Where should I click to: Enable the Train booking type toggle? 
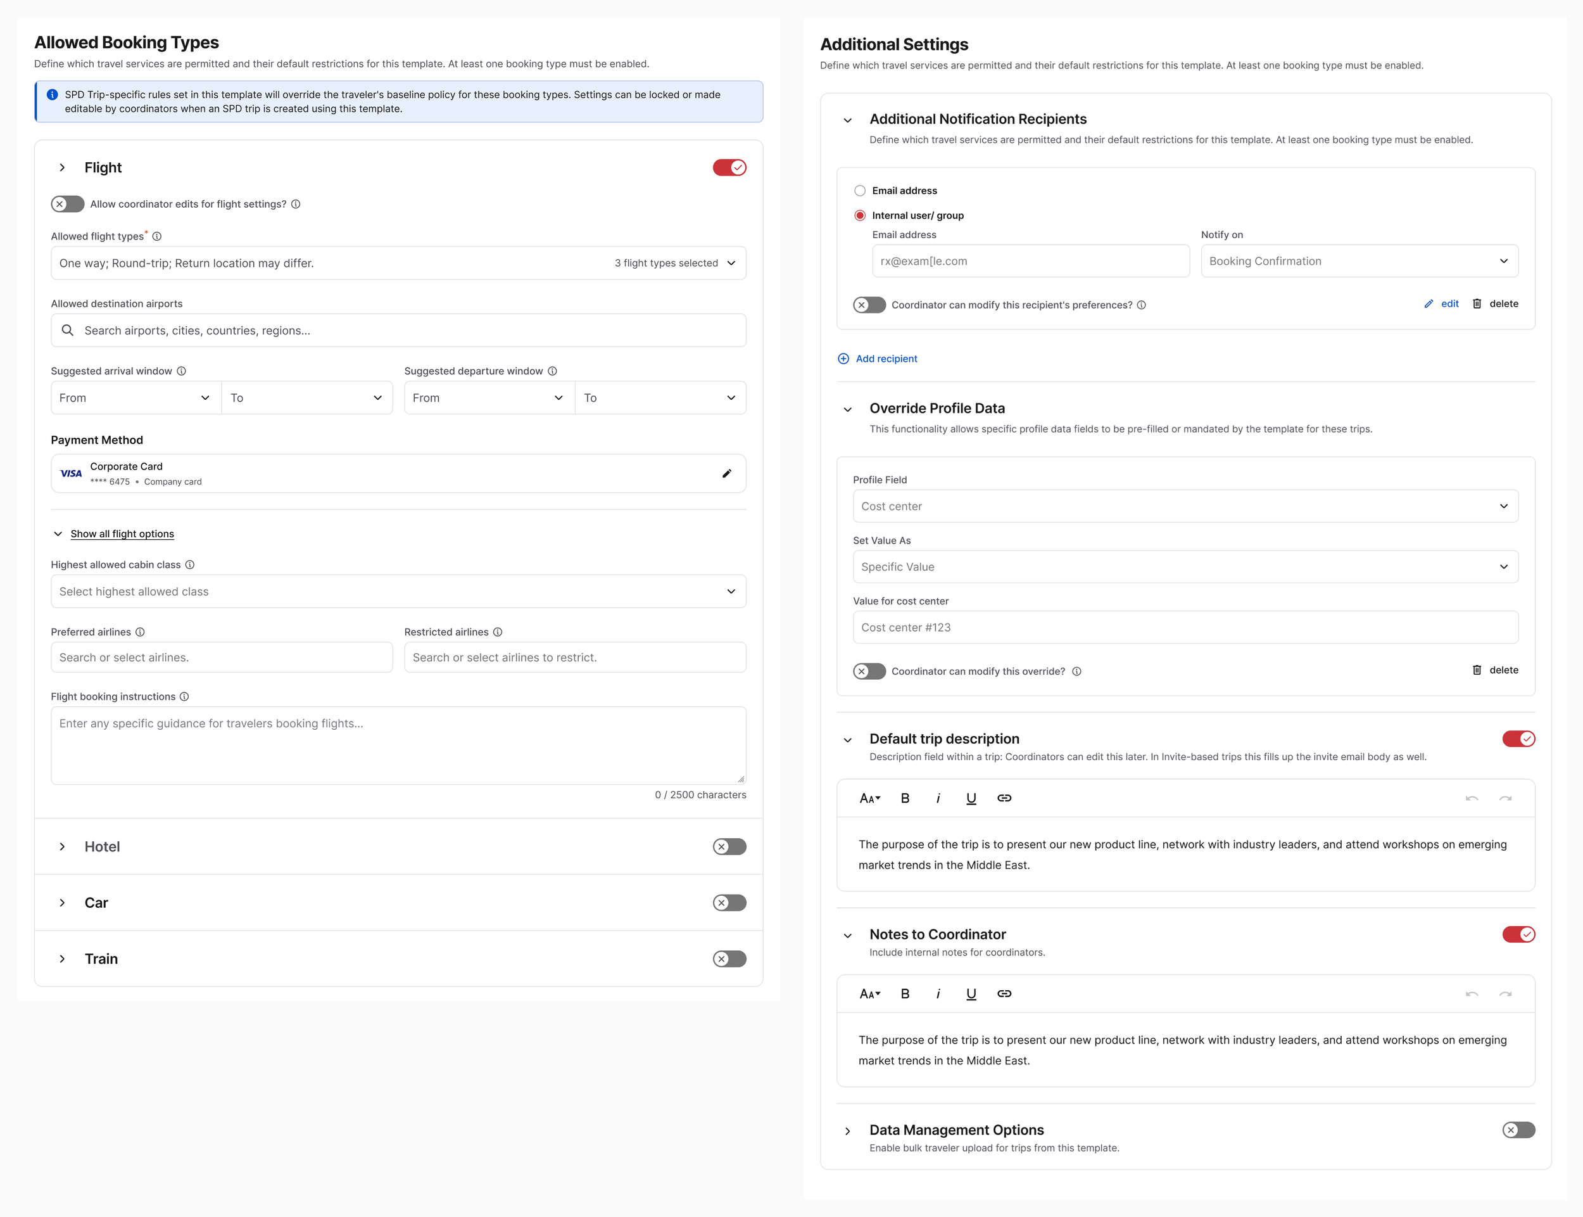coord(729,959)
